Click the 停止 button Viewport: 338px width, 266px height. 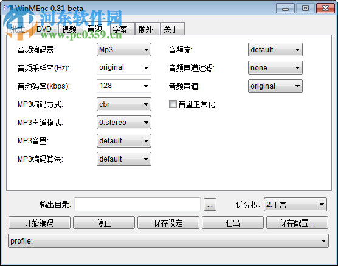click(x=104, y=223)
